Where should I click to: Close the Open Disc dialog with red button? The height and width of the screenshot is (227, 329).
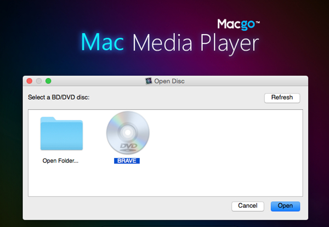29,81
